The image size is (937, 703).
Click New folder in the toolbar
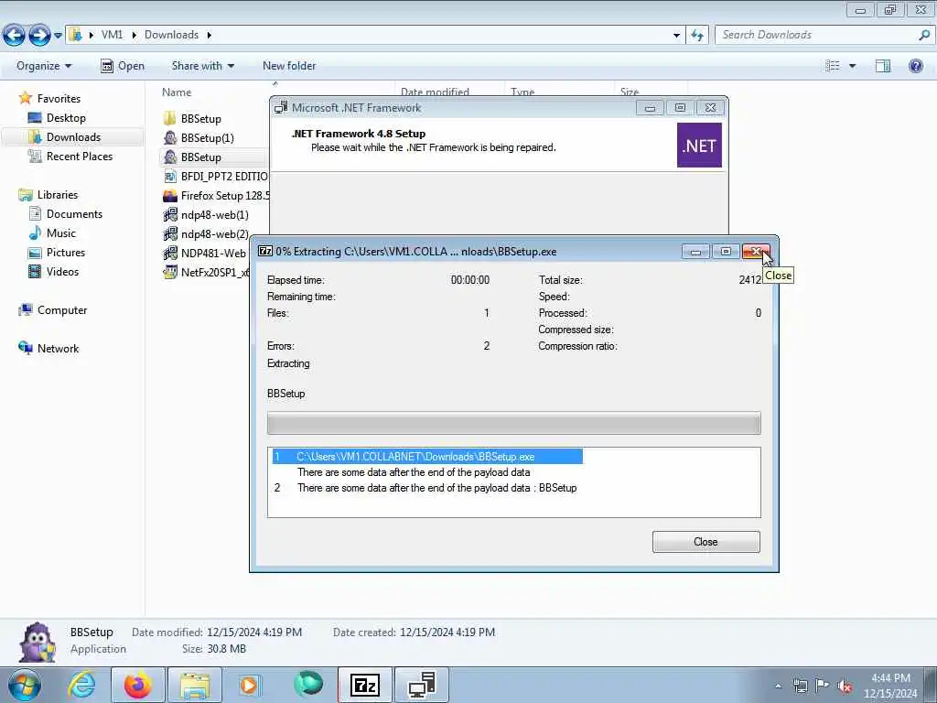pyautogui.click(x=289, y=66)
